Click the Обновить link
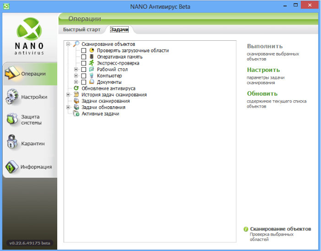This screenshot has height=251, width=321. coord(262,93)
